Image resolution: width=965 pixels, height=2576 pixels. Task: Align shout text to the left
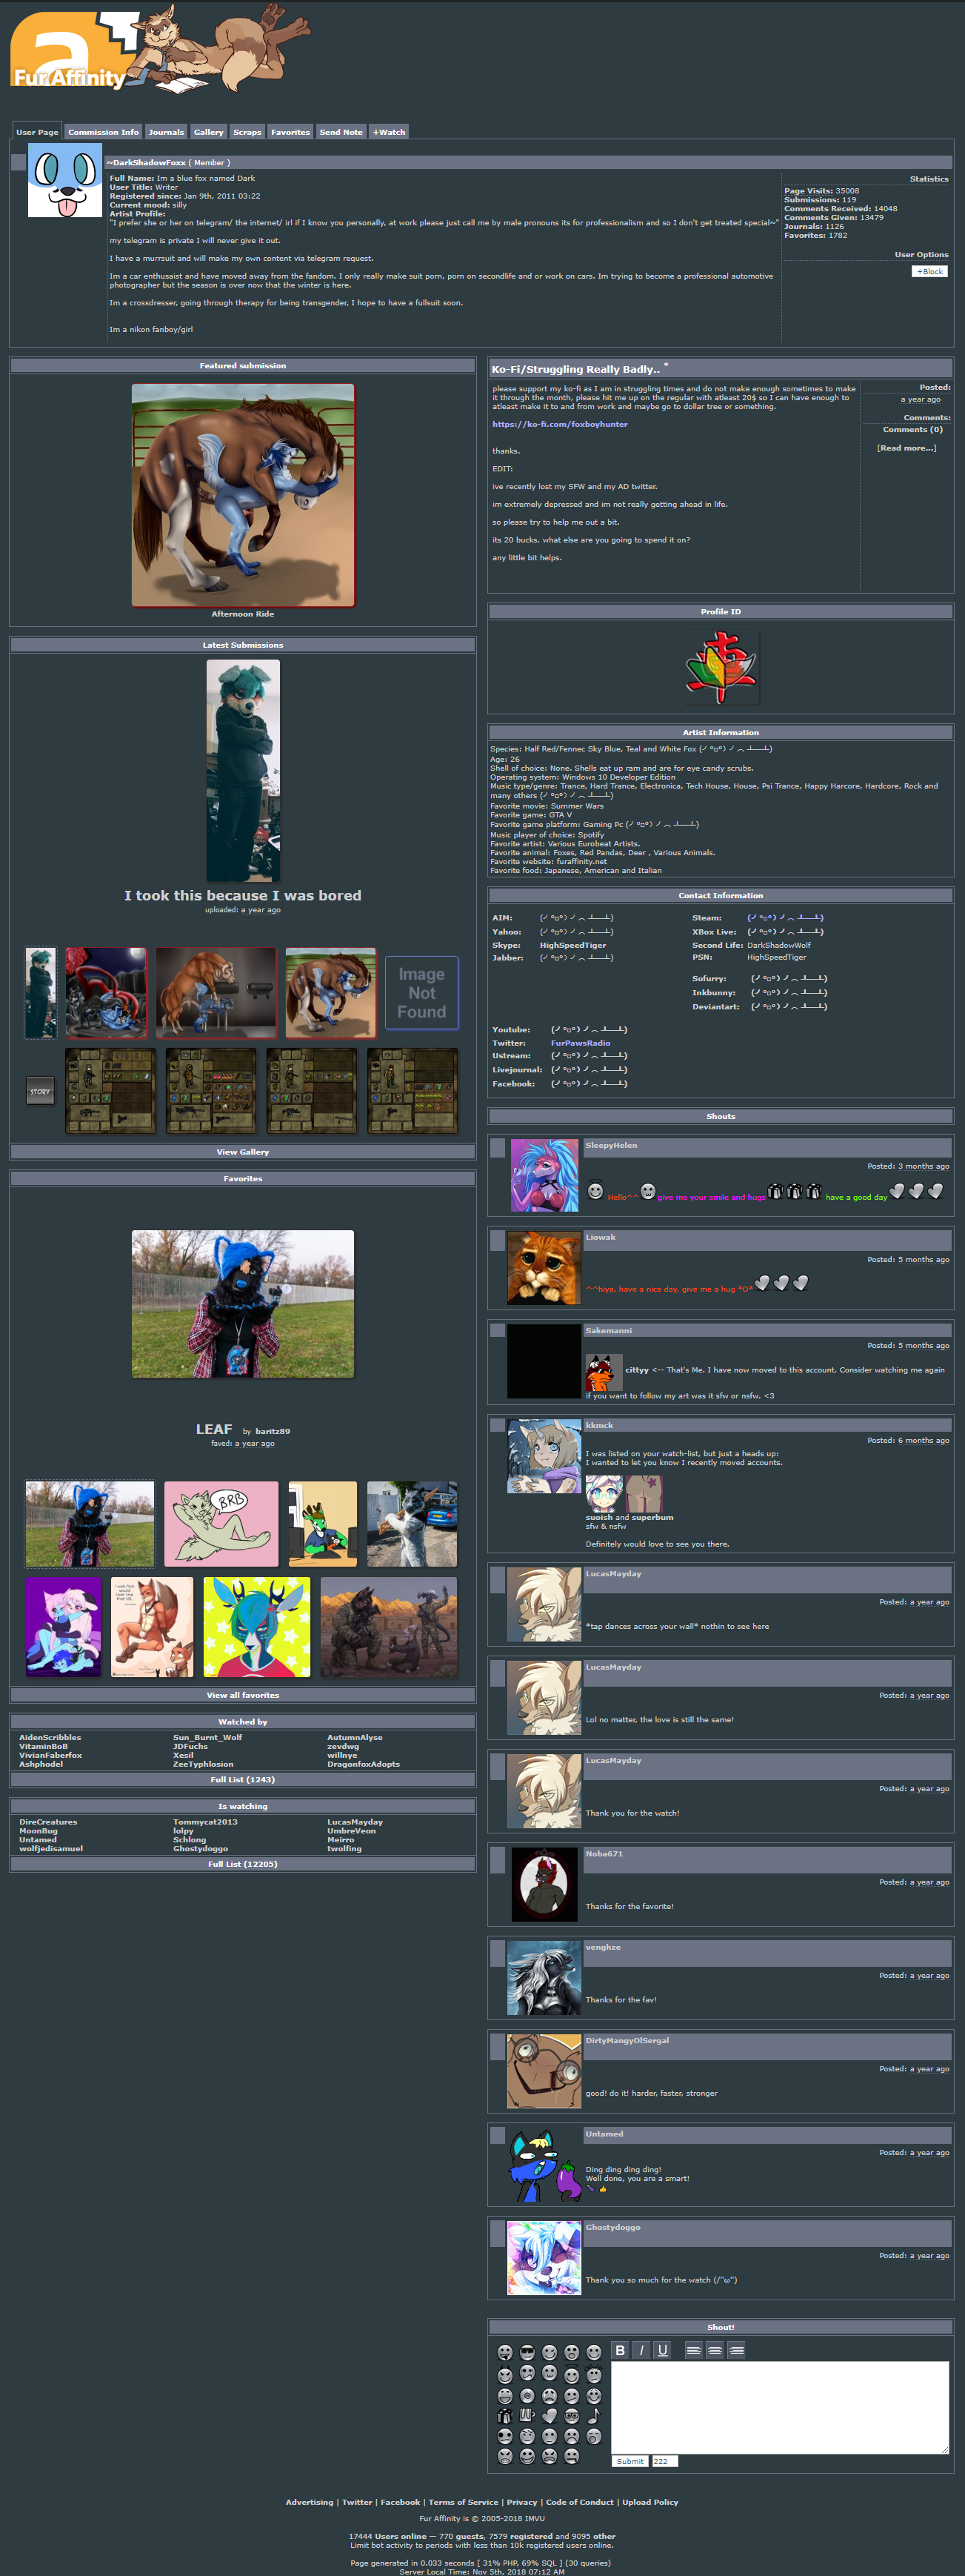[694, 2350]
